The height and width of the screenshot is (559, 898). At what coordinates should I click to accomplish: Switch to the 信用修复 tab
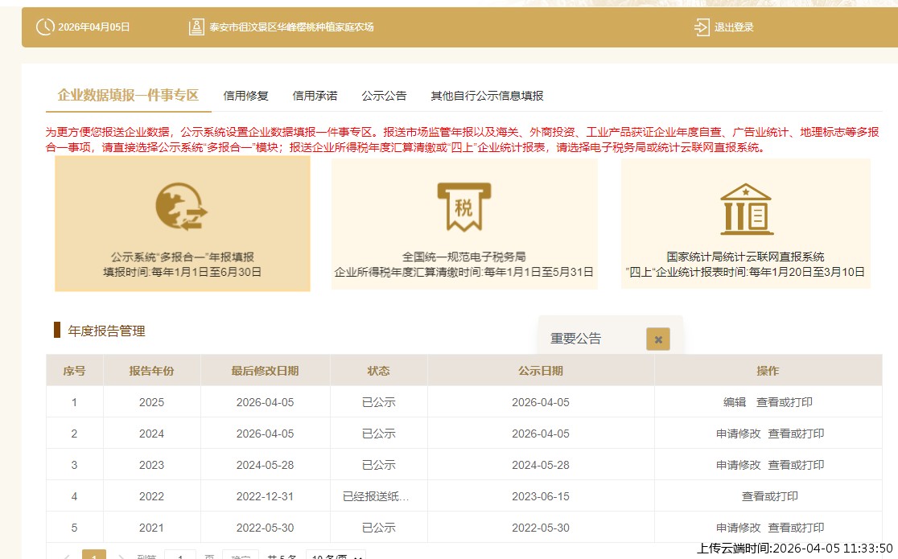pyautogui.click(x=245, y=94)
